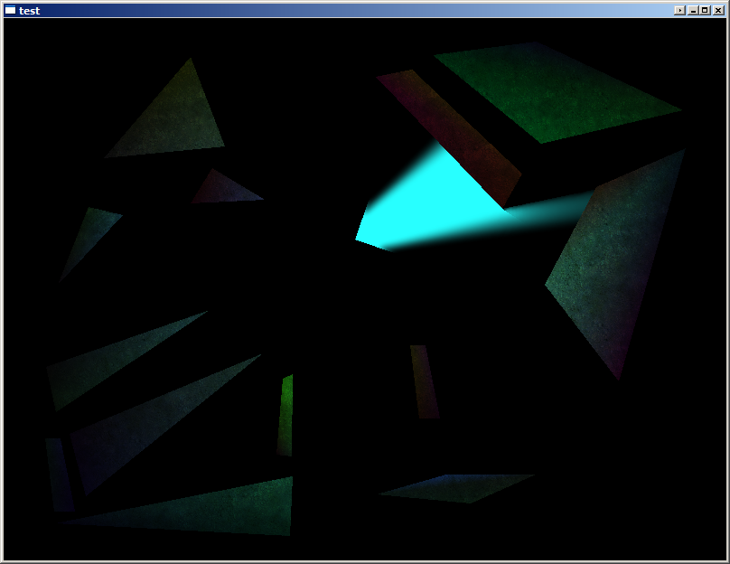730x564 pixels.
Task: Select the blue-green parallelogram at bottom center
Action: click(461, 487)
